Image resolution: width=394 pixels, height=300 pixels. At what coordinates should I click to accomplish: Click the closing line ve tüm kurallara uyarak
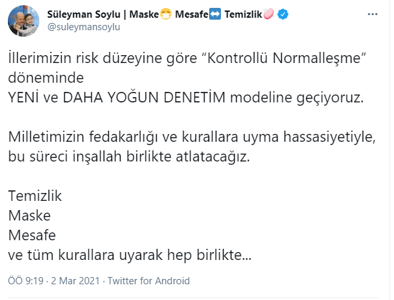130,255
